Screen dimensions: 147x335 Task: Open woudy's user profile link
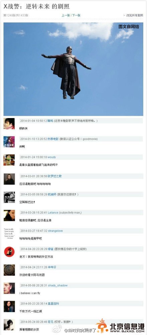click(52, 157)
